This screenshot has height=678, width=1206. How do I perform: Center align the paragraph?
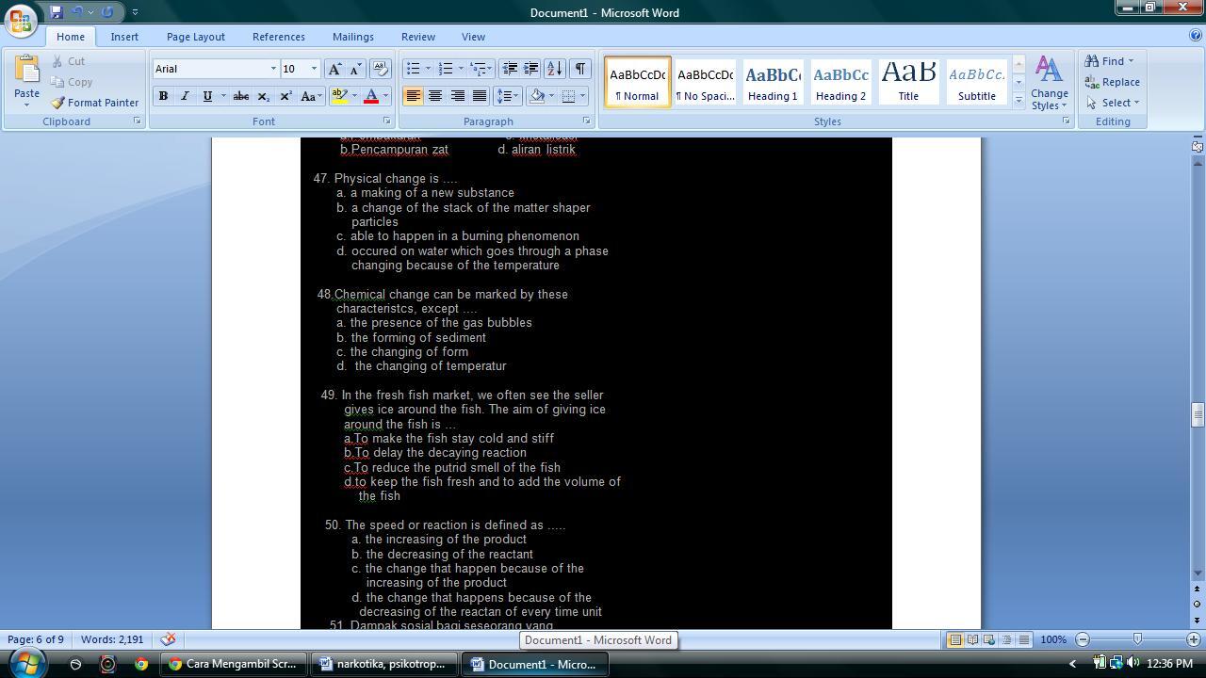tap(435, 96)
